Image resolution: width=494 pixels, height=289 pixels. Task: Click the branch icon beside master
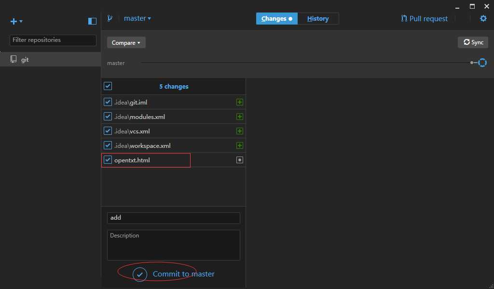tap(110, 18)
